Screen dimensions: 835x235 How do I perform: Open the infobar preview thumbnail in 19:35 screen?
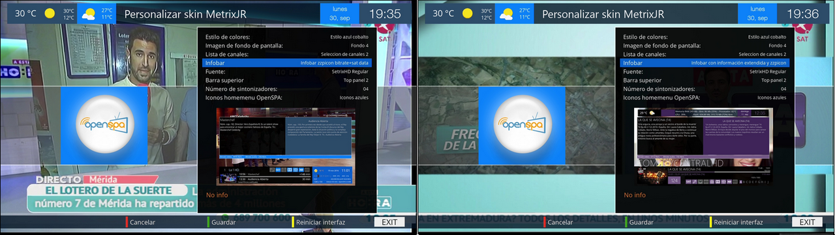point(286,146)
